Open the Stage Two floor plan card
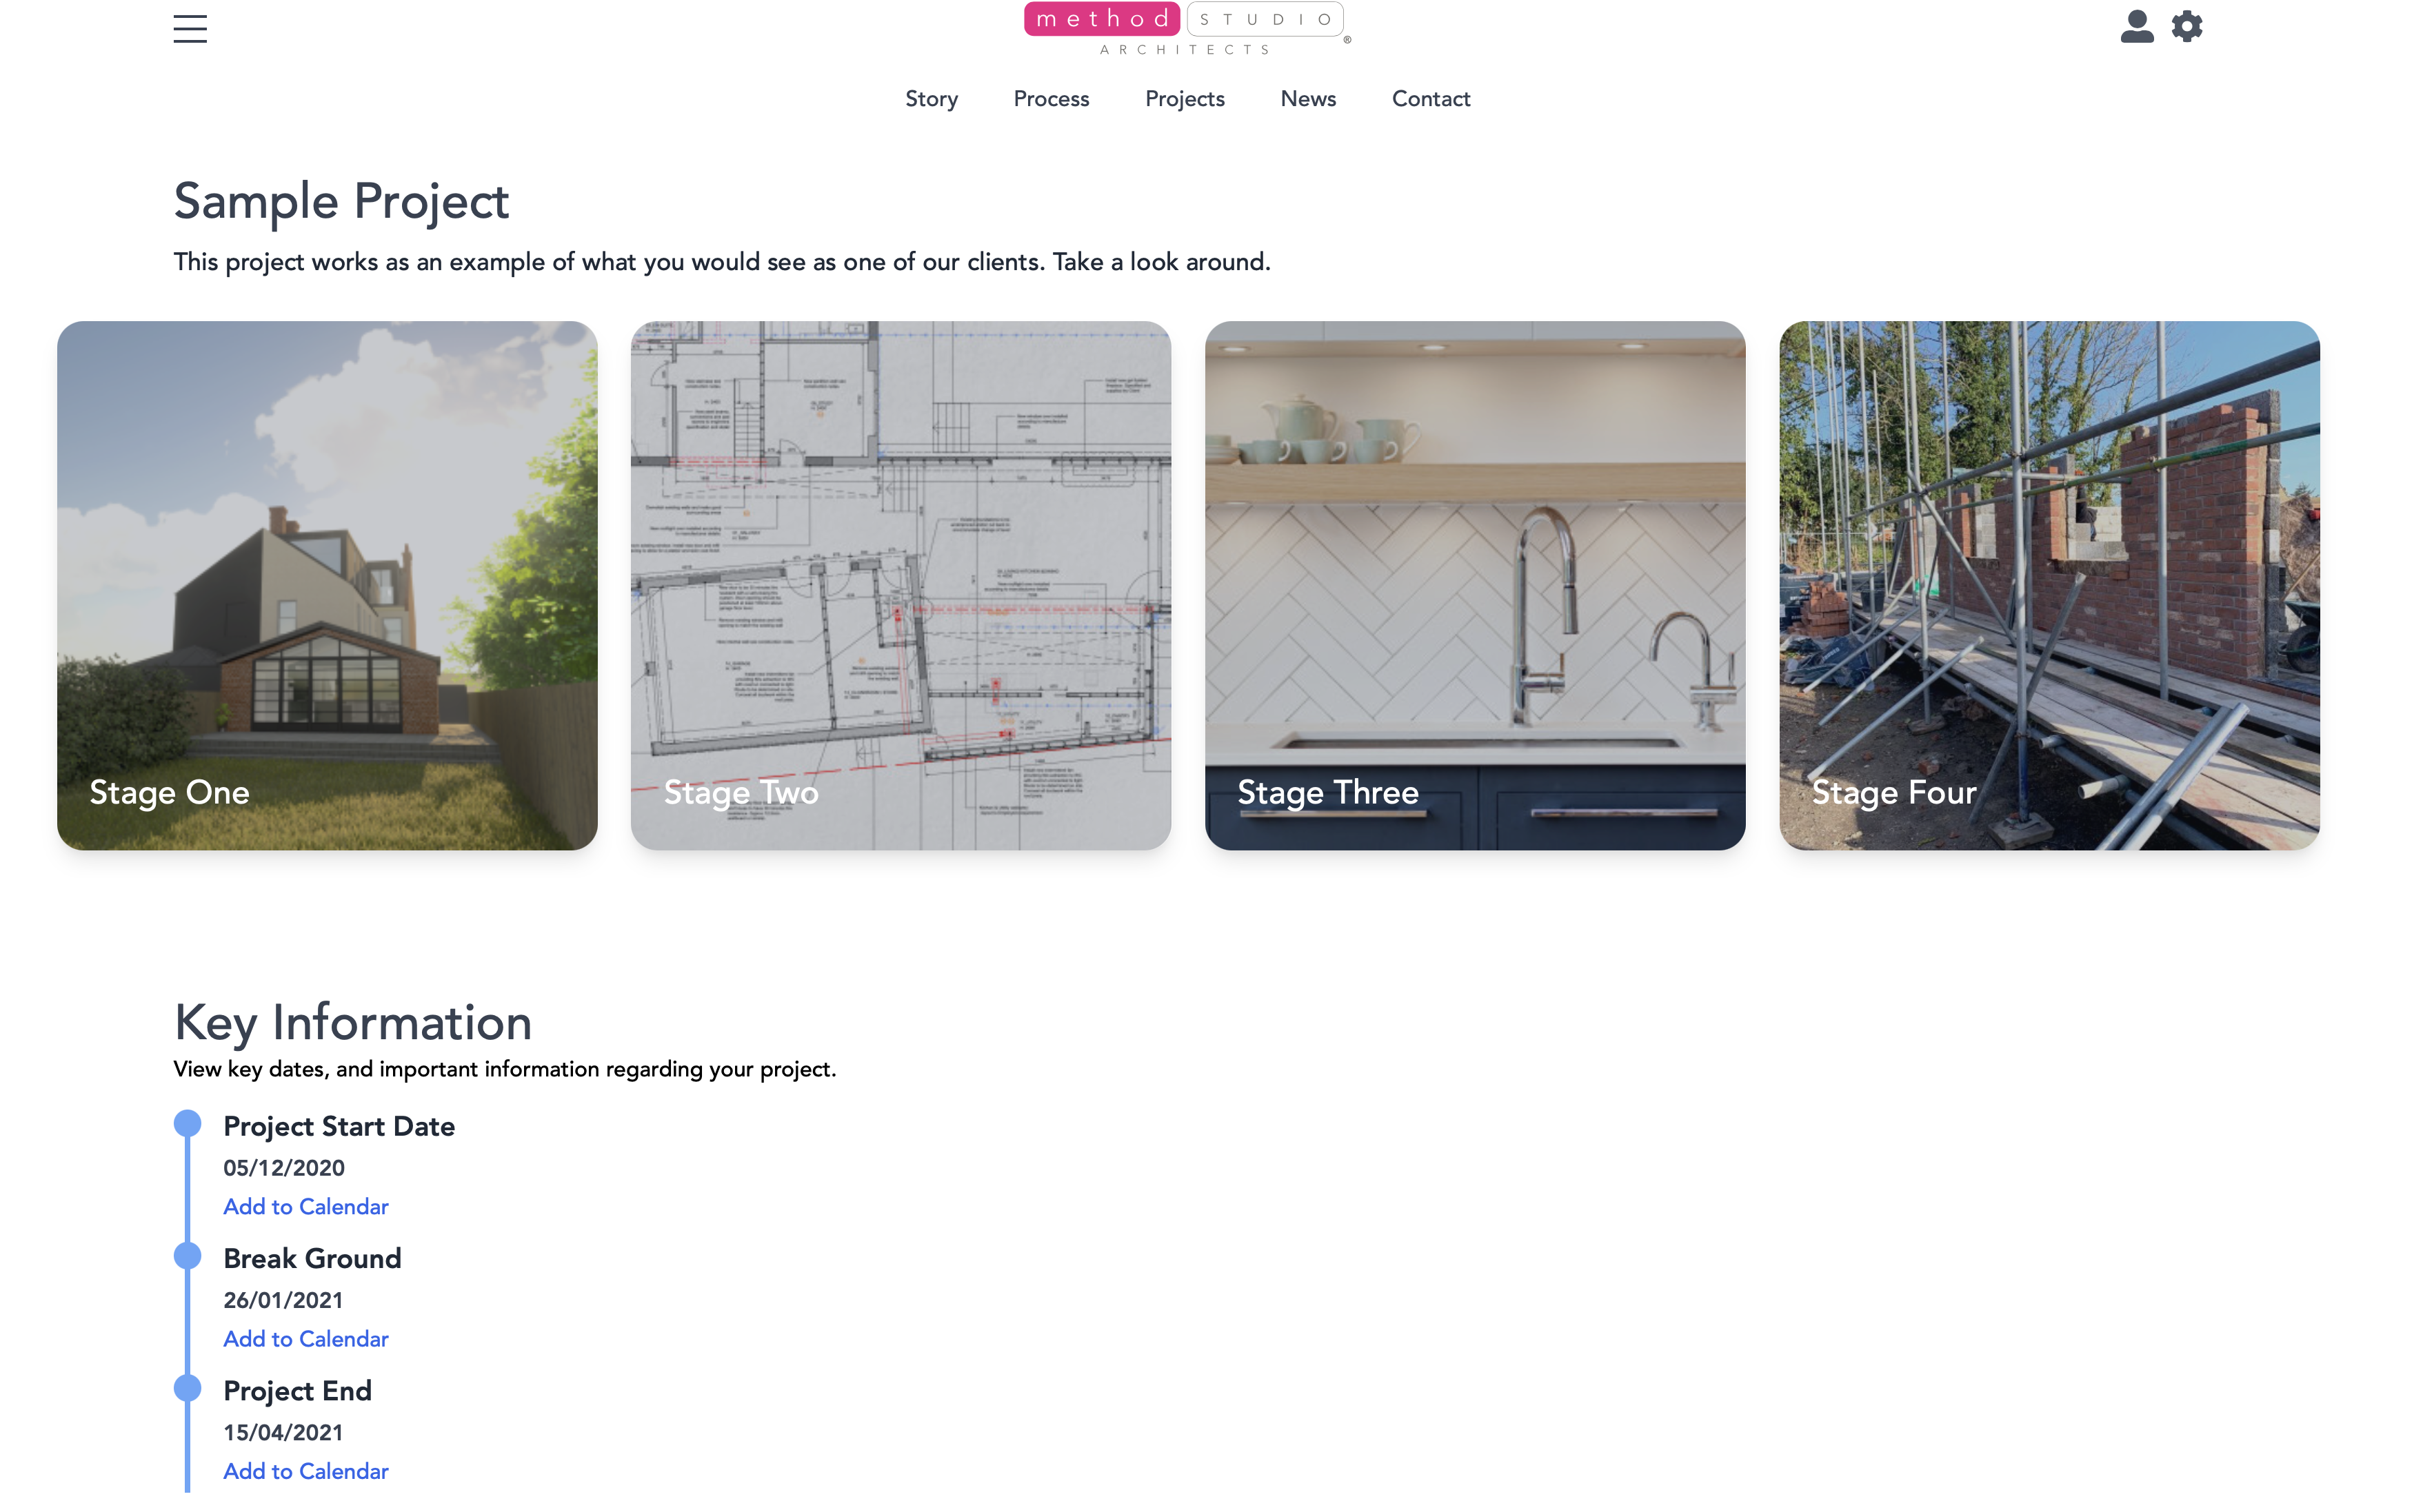This screenshot has height=1512, width=2423. (901, 585)
